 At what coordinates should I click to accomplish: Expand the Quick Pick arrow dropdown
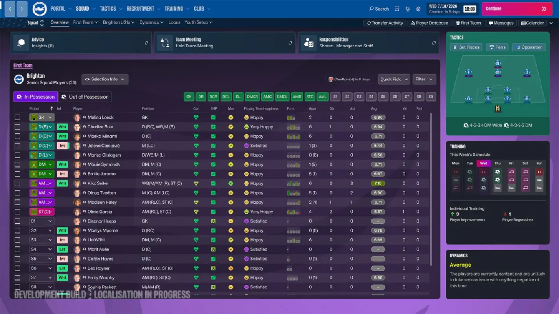pos(406,79)
